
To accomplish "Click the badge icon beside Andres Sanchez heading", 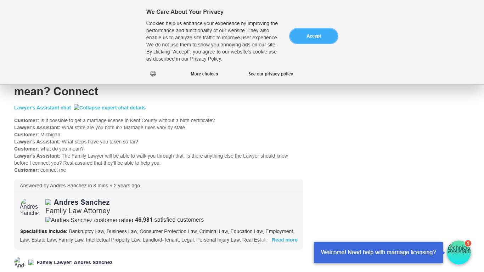I will [48, 202].
